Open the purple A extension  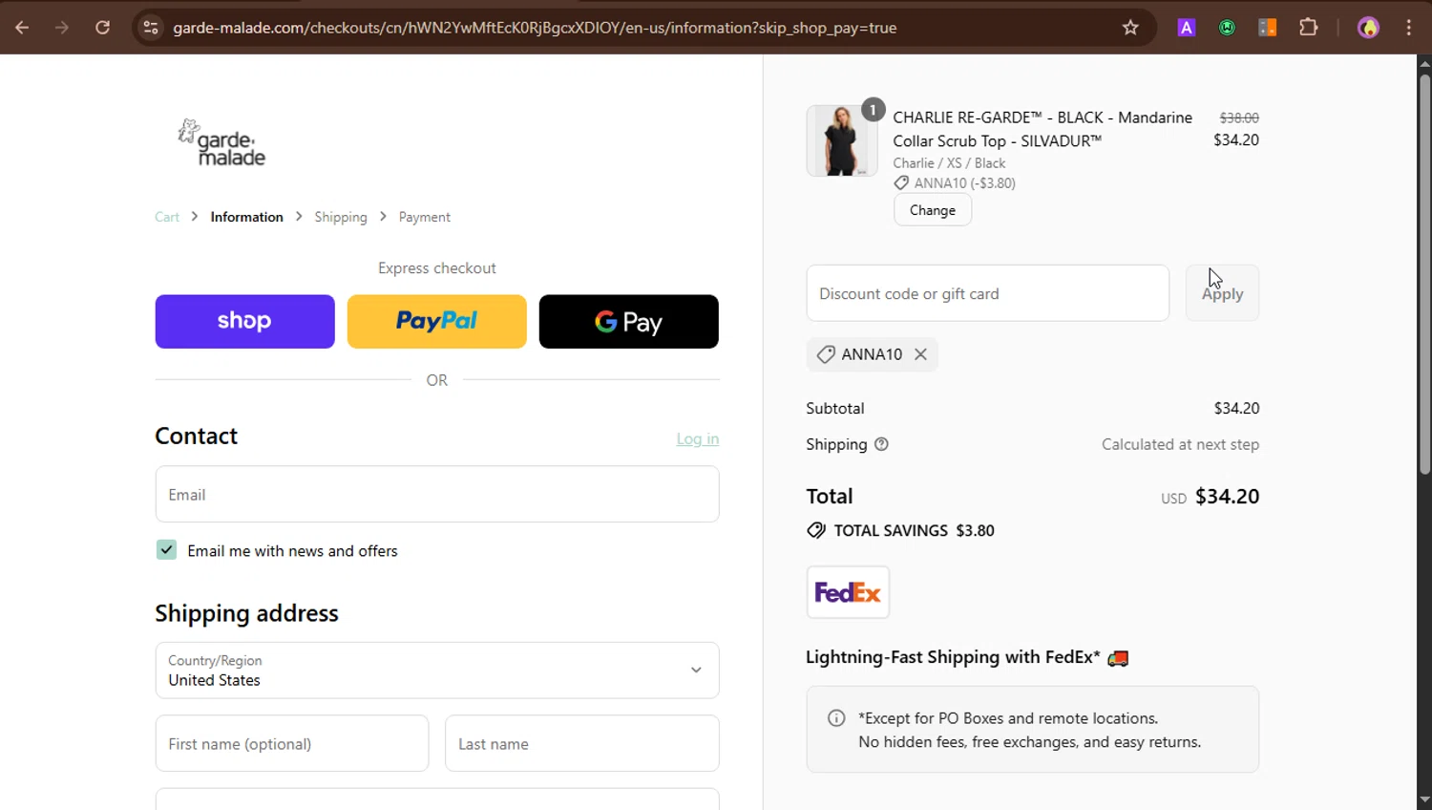[1186, 28]
